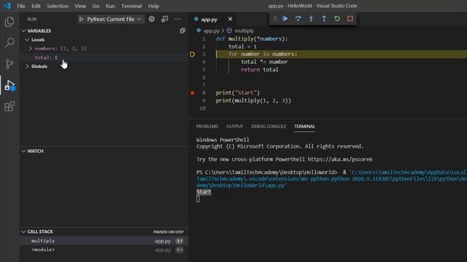Click Step Out in debug toolbar

[324, 19]
